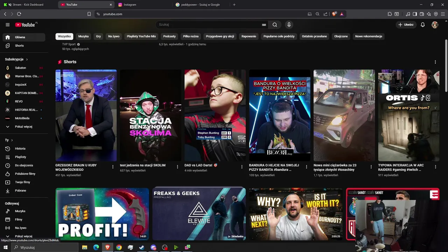Click the search magnifier button
Screen dimensions: 448x252
275,25
